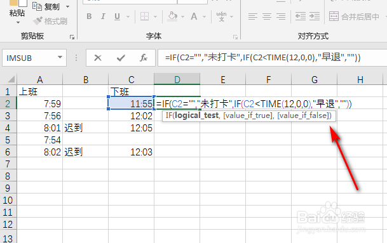The image size is (387, 243).
Task: Select column B header
Action: (x=86, y=79)
